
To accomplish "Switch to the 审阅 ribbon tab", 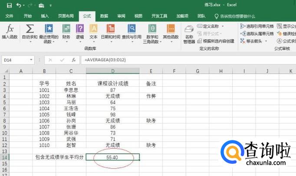I will [121, 16].
